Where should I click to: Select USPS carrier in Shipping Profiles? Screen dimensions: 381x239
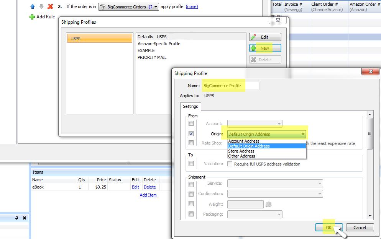tap(100, 38)
